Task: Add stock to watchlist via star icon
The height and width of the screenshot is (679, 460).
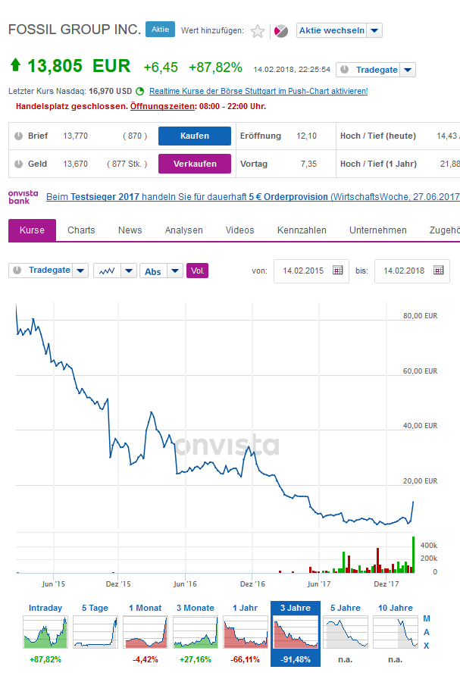Action: 258,31
